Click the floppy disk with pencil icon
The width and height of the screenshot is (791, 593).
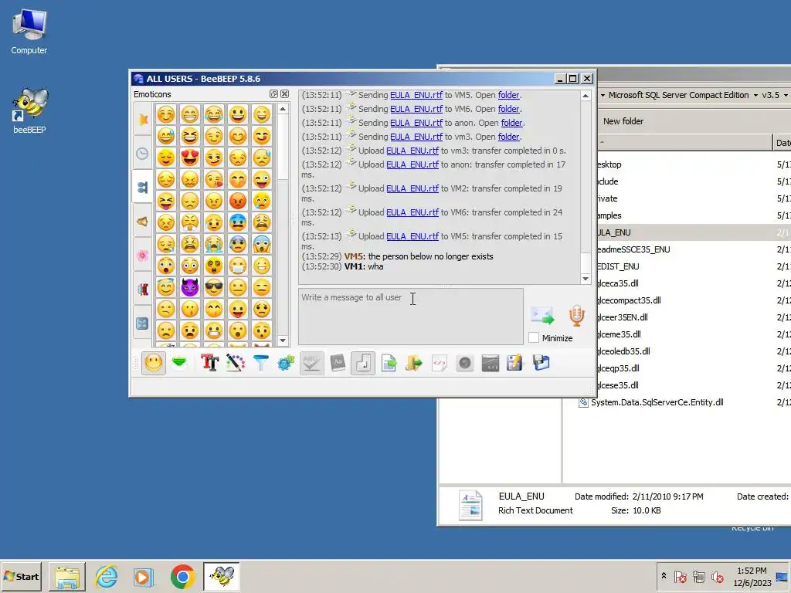click(x=515, y=363)
